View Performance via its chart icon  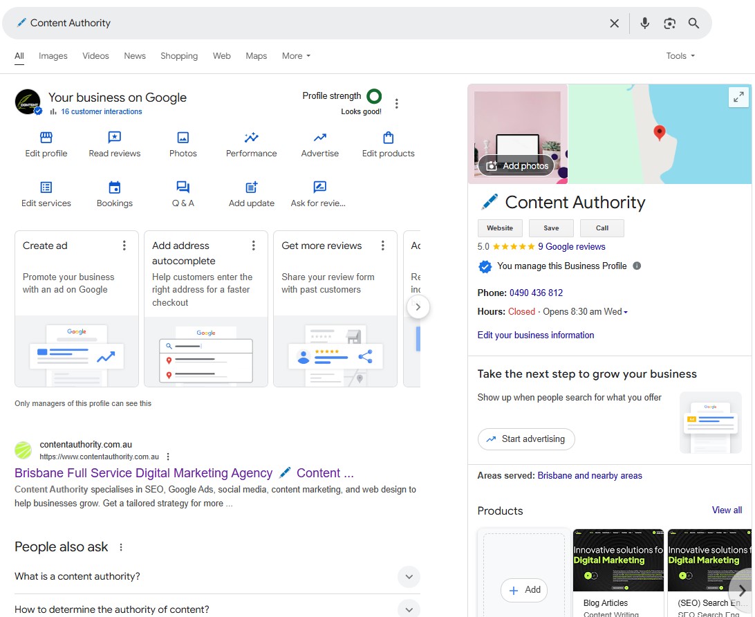251,137
